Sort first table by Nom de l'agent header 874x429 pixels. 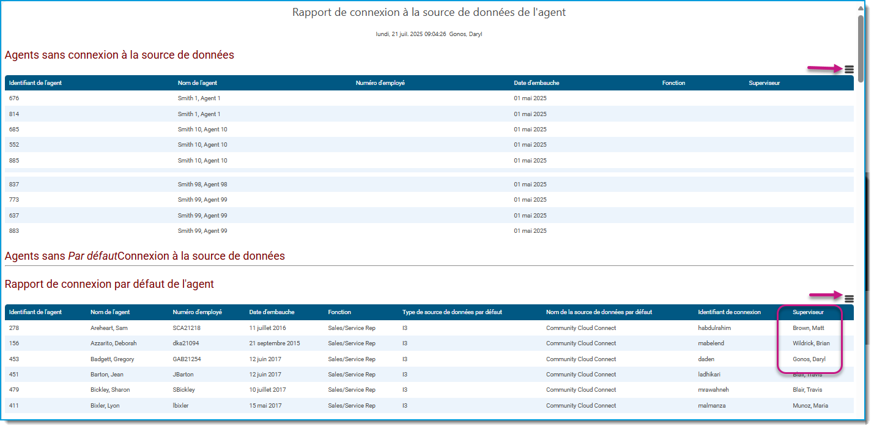(197, 83)
